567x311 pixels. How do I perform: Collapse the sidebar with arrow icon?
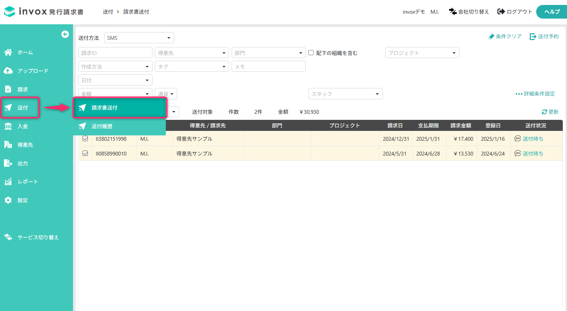[65, 34]
